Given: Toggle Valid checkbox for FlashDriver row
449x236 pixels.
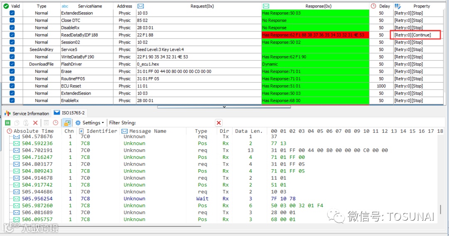Looking at the screenshot, I should (x=12, y=64).
